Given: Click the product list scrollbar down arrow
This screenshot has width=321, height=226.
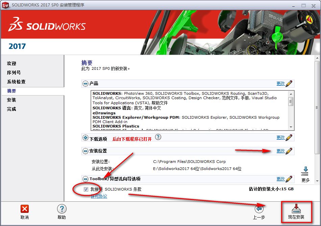Looking at the screenshot, I should coord(291,127).
